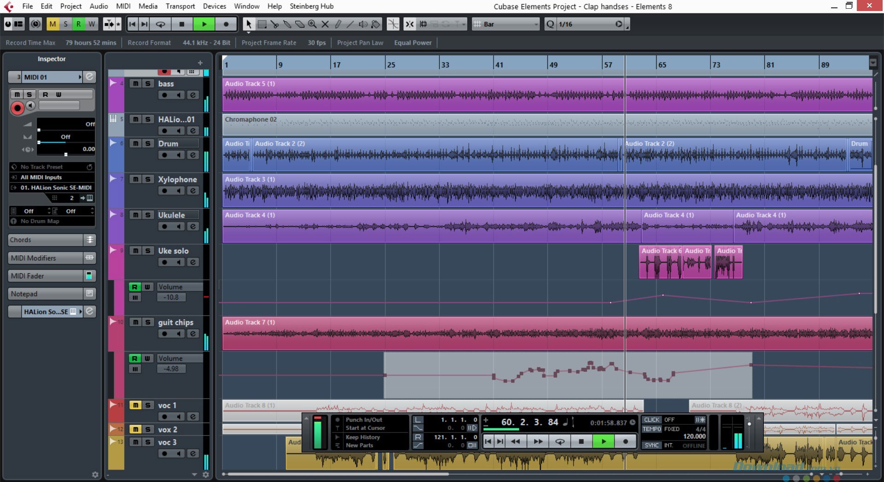Select the Glue tool in the toolbar
Image resolution: width=884 pixels, height=482 pixels.
point(286,24)
